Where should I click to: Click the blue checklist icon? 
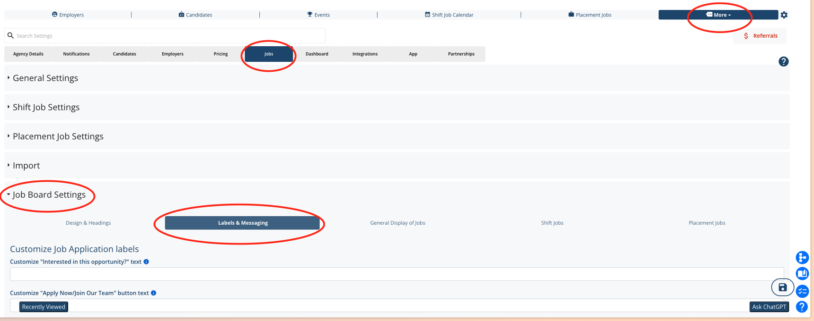tap(802, 291)
